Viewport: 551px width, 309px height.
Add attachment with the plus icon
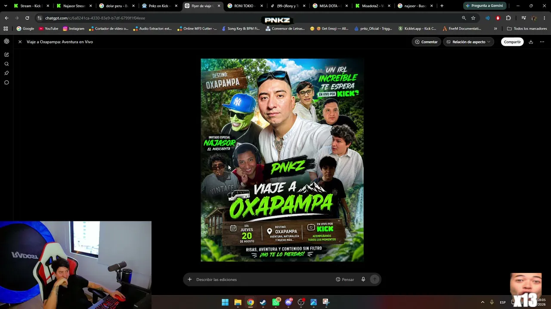[x=189, y=279]
